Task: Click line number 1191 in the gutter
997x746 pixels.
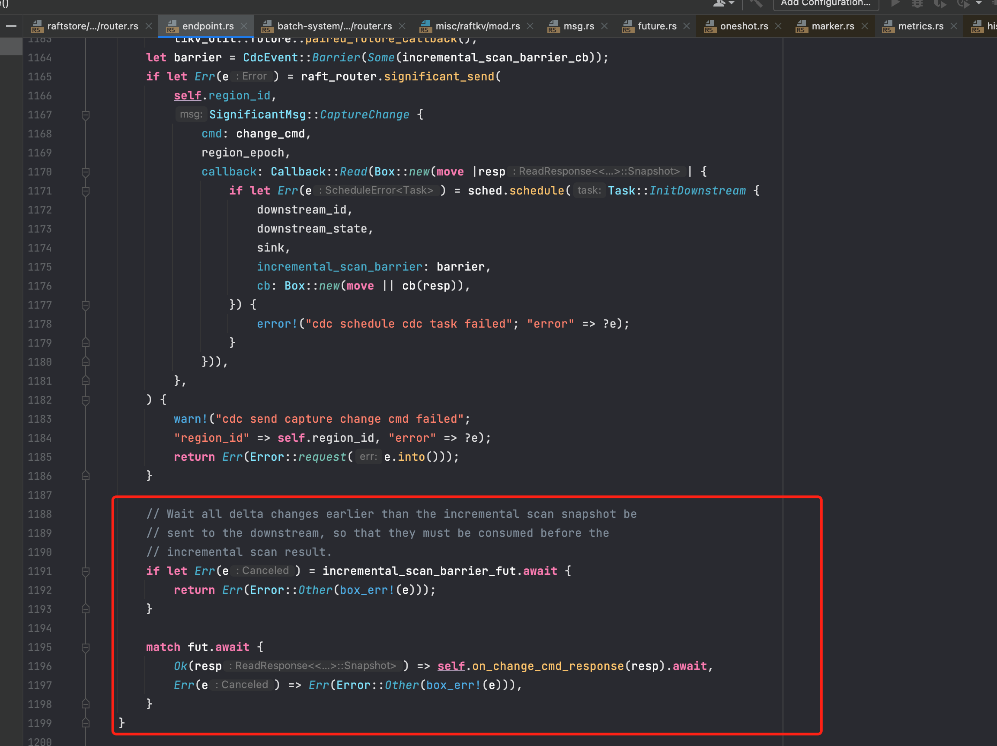Action: pyautogui.click(x=40, y=571)
